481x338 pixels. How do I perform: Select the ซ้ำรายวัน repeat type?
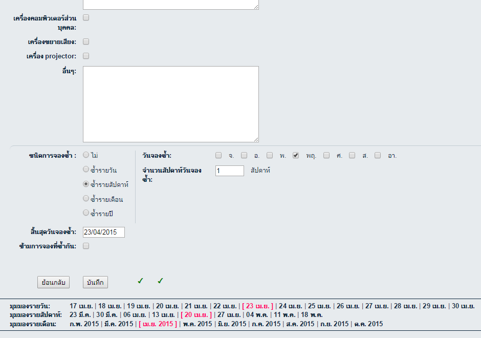click(86, 170)
